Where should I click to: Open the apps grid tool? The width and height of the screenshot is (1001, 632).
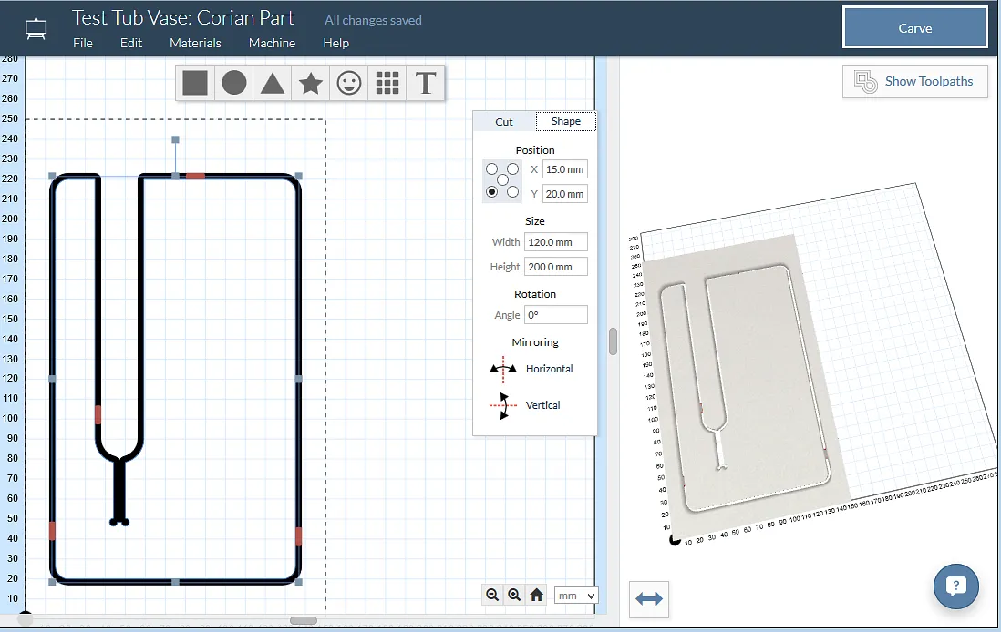(x=387, y=83)
